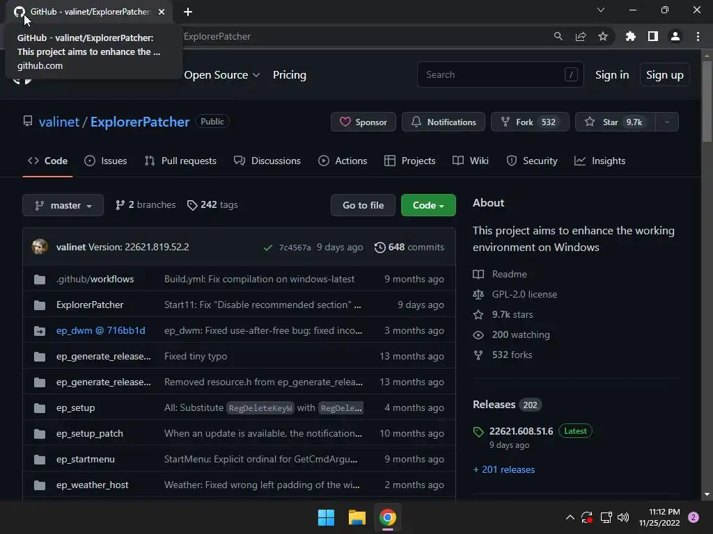The height and width of the screenshot is (534, 713).
Task: Click valinet's avatar in the commit row
Action: click(40, 247)
